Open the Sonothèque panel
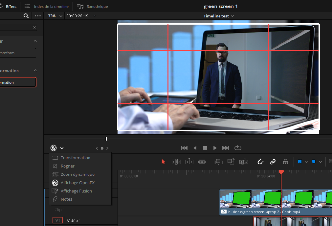Viewport: 332px width, 226px height. coord(93,6)
